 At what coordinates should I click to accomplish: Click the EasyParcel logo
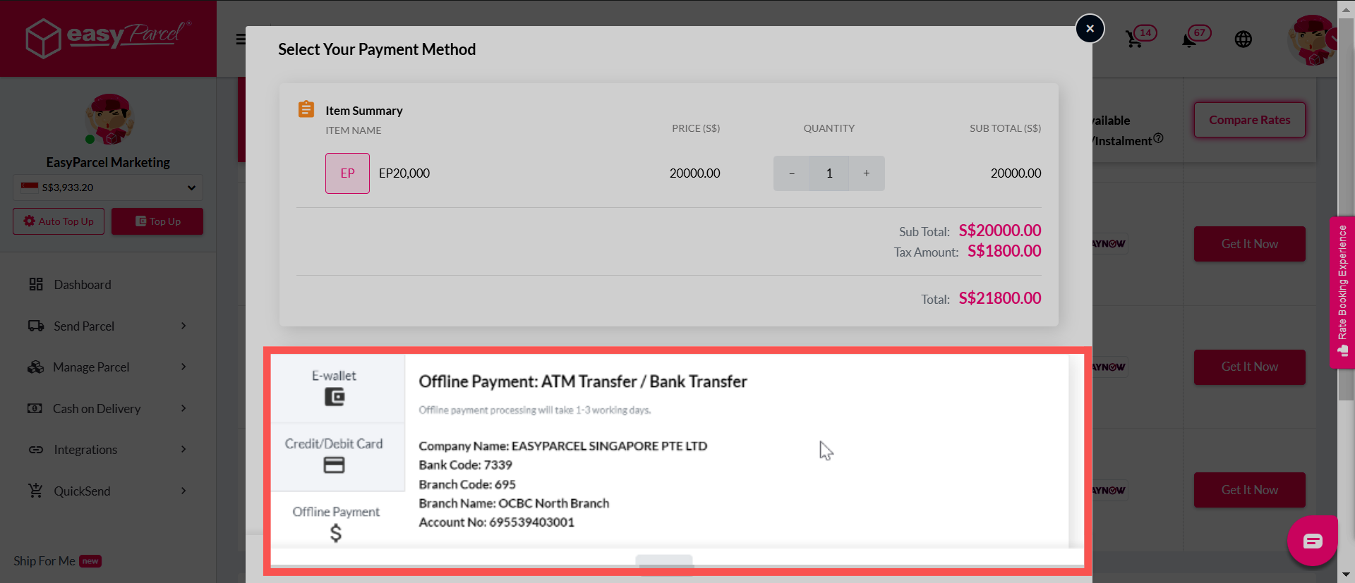click(x=108, y=37)
